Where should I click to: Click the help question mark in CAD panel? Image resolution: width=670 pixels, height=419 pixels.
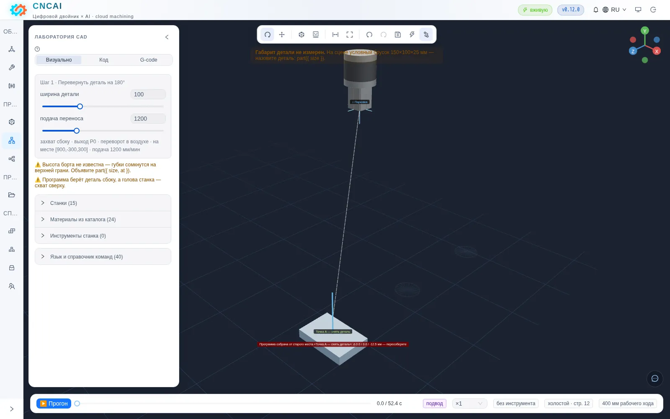click(x=37, y=49)
